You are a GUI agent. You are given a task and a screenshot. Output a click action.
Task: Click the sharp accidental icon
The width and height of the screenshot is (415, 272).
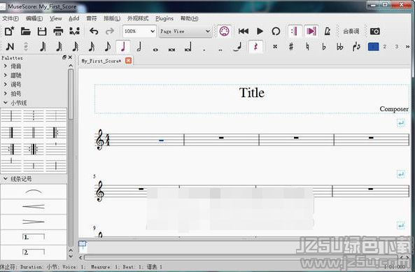pos(291,47)
